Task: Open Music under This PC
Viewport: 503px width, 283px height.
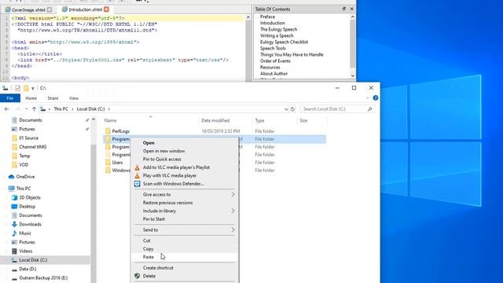Action: click(25, 233)
